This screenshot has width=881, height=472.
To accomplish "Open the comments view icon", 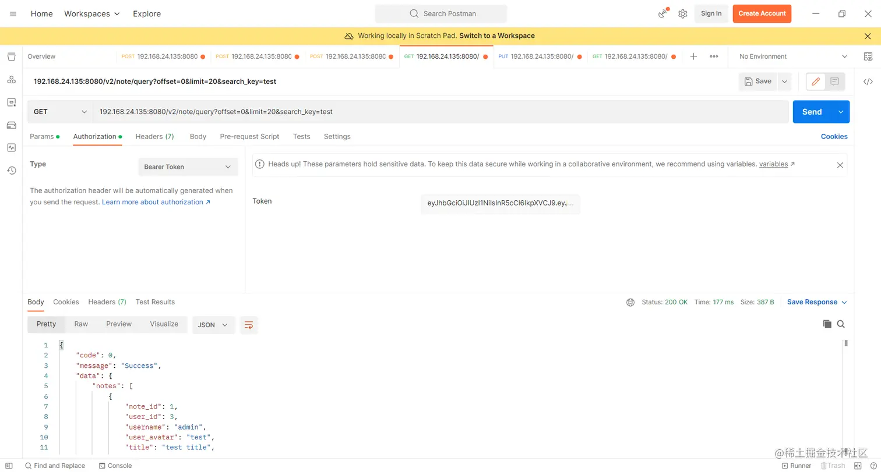I will coord(834,81).
